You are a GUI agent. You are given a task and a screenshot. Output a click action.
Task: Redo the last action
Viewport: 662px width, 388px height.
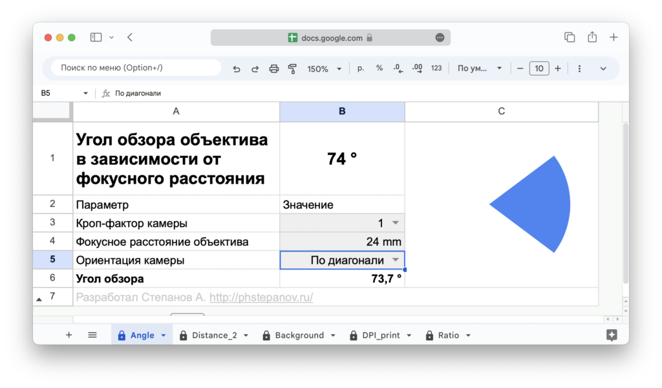(x=255, y=69)
